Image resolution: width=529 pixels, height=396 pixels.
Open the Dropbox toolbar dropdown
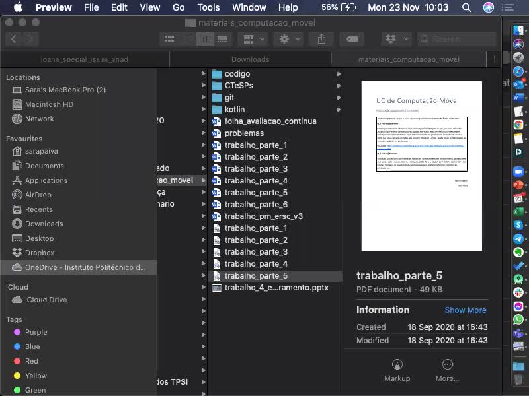click(x=397, y=39)
